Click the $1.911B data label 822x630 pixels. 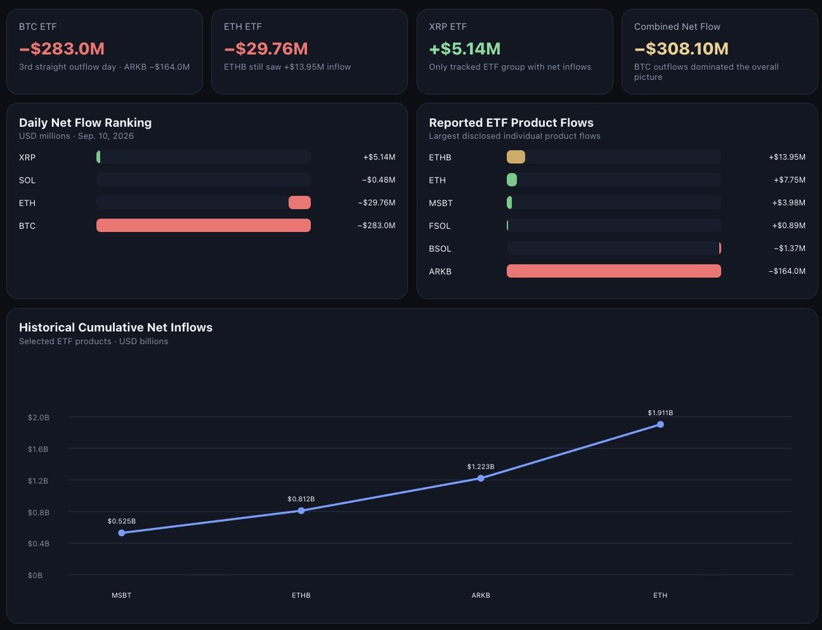(660, 413)
